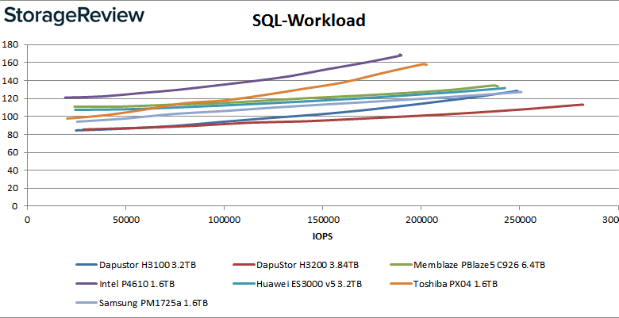This screenshot has height=318, width=619.
Task: Click the green Memblaze legend swatch
Action: point(400,265)
